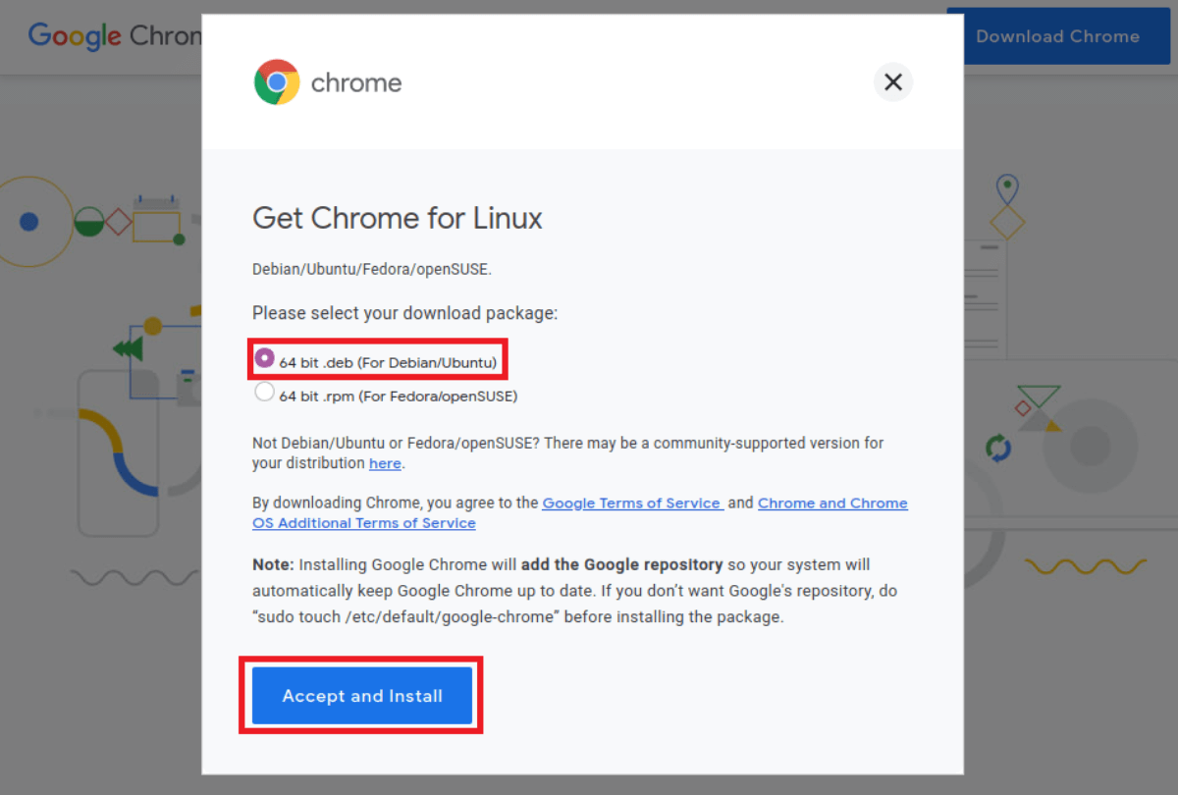
Task: Click the green segment of the Chrome icon
Action: pyautogui.click(x=263, y=90)
